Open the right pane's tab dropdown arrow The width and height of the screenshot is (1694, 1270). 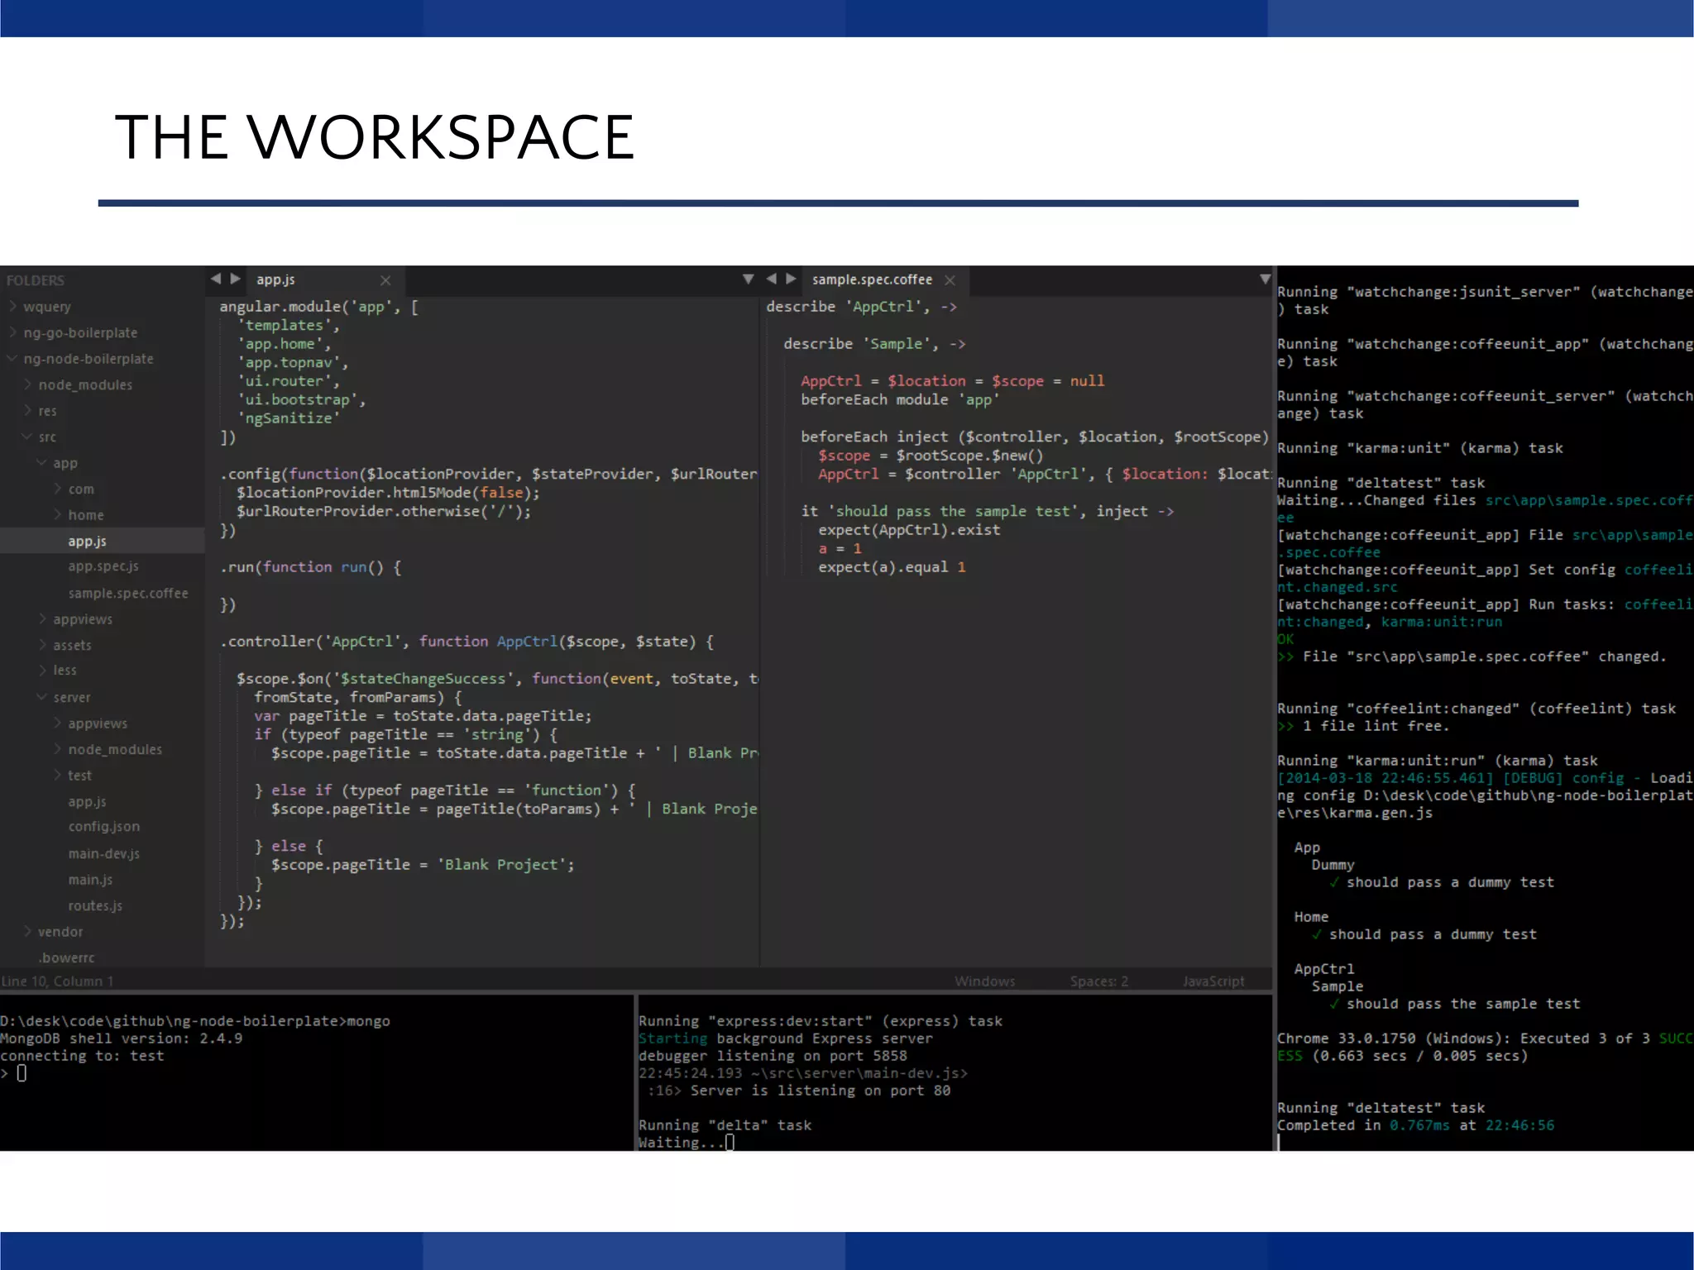(x=1265, y=279)
